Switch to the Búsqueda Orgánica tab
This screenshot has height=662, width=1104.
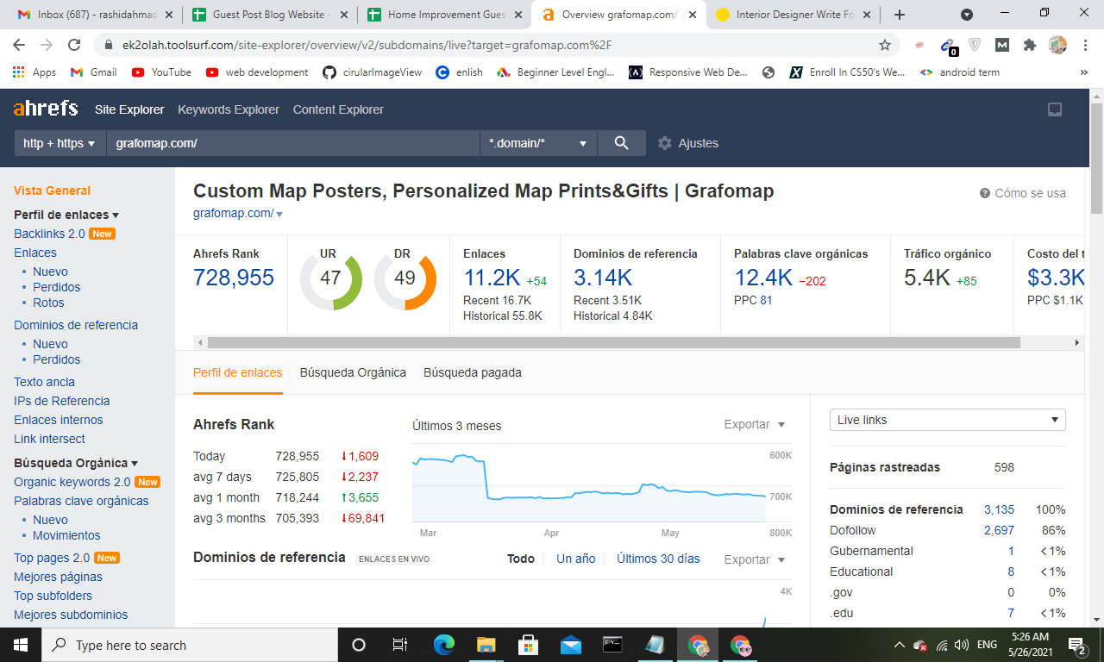[x=353, y=372]
